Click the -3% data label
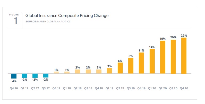 pos(14,81)
